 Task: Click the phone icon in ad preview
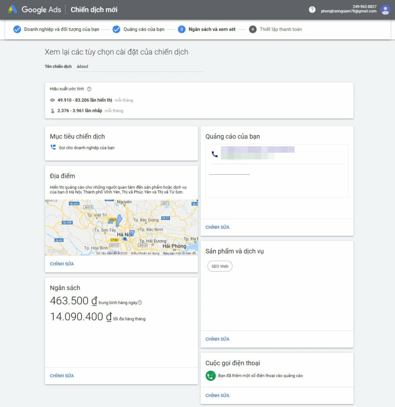[214, 154]
